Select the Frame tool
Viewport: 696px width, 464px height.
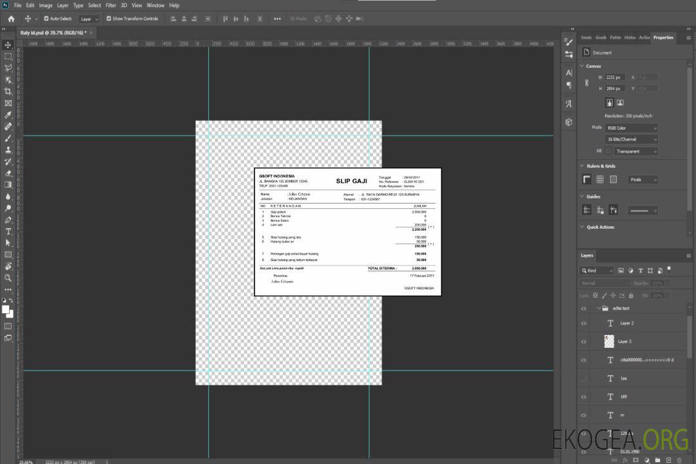[x=8, y=103]
